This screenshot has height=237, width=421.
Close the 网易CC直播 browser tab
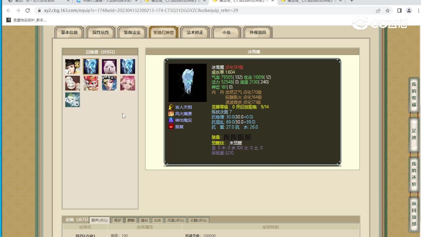136,1
